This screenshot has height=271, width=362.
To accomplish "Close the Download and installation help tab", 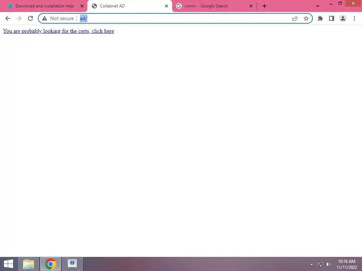I will click(x=82, y=6).
